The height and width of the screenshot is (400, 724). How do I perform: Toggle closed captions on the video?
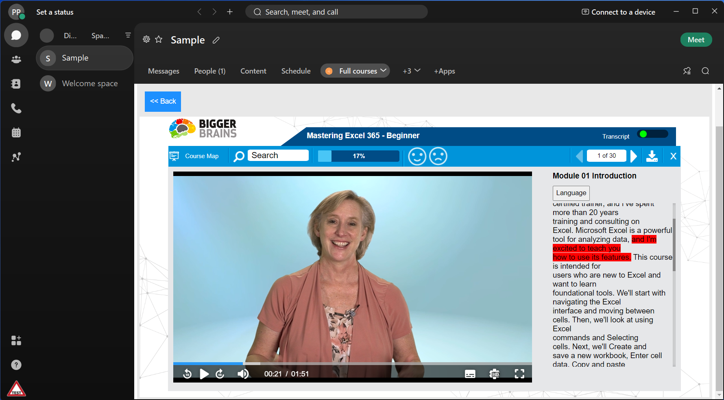pyautogui.click(x=470, y=374)
